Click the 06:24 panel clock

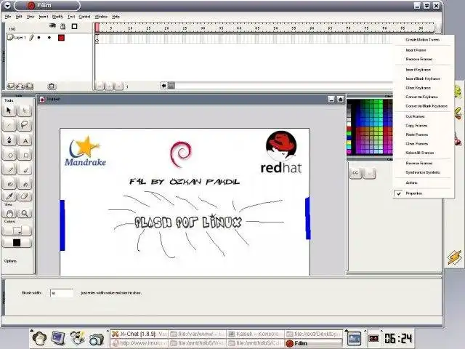(x=398, y=338)
